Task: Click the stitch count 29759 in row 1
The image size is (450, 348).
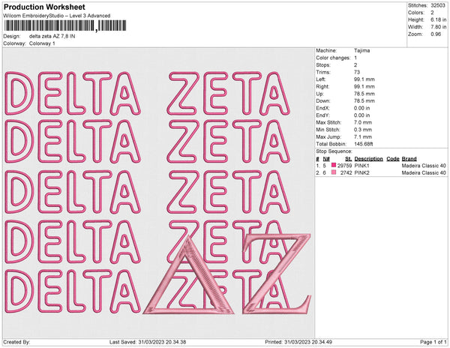Action: [x=344, y=166]
